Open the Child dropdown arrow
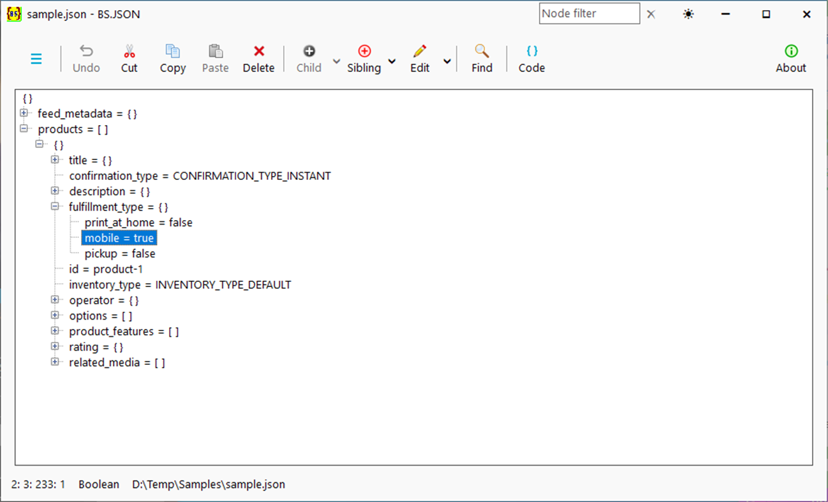This screenshot has width=828, height=502. coord(336,61)
